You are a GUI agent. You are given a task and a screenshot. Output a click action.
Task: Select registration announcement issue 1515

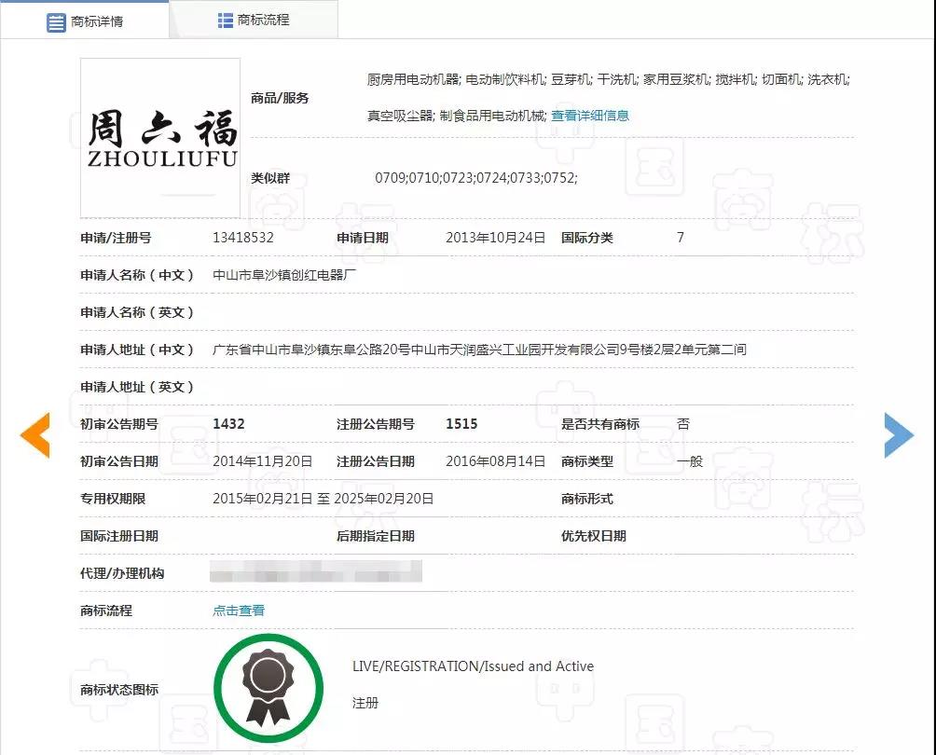coord(461,424)
